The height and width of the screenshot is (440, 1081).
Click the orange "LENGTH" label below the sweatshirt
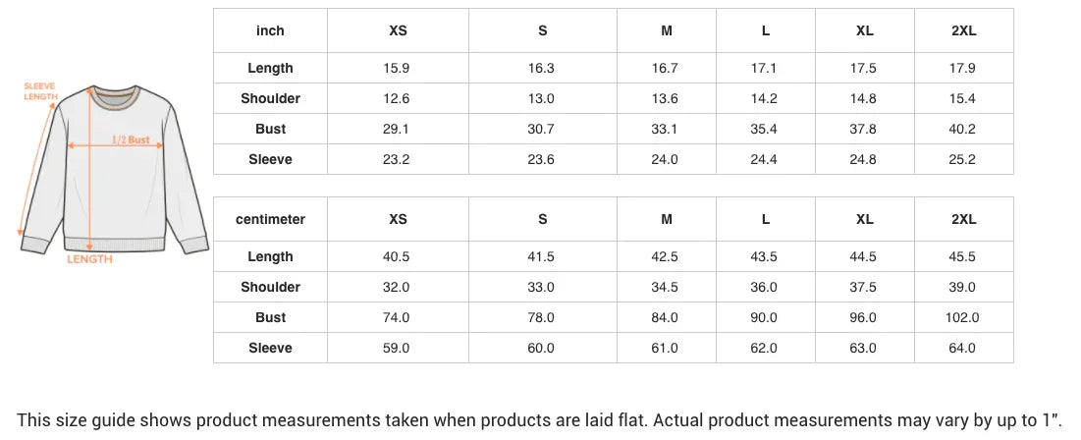point(89,259)
